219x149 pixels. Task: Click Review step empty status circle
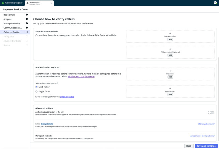tap(27, 45)
